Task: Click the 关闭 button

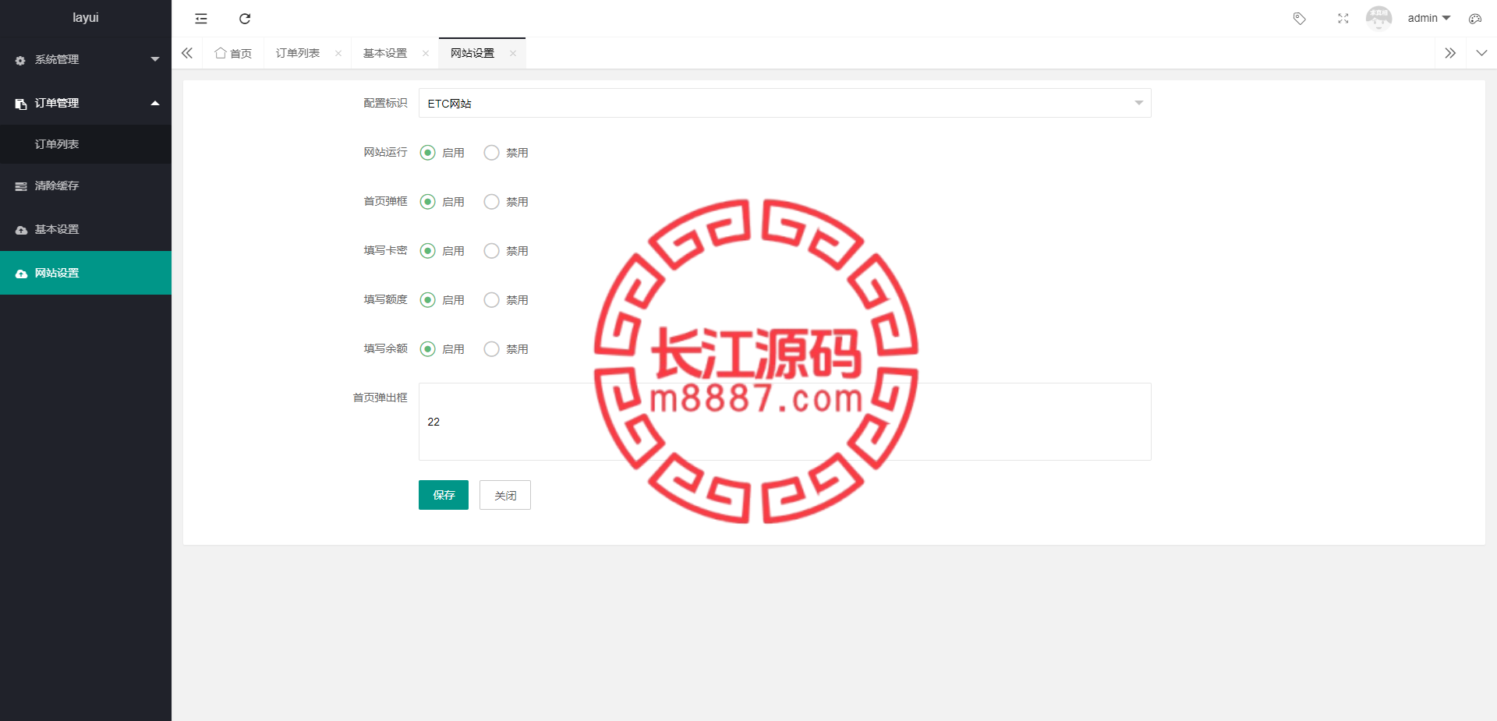Action: tap(505, 495)
